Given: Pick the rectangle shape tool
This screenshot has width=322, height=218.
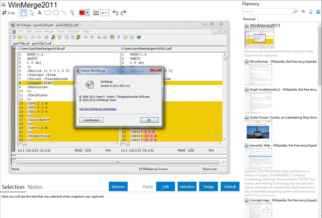Looking at the screenshot, I should 48,13.
